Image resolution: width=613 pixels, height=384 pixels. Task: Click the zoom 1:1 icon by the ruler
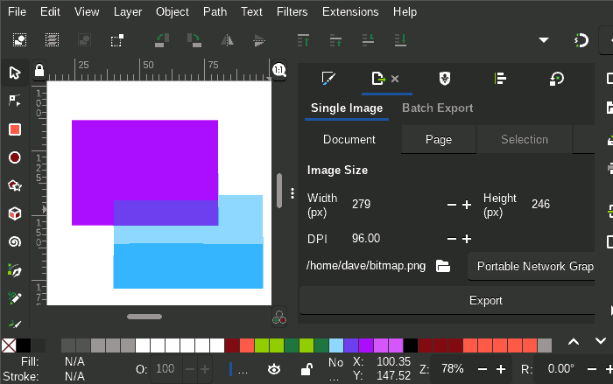point(279,70)
